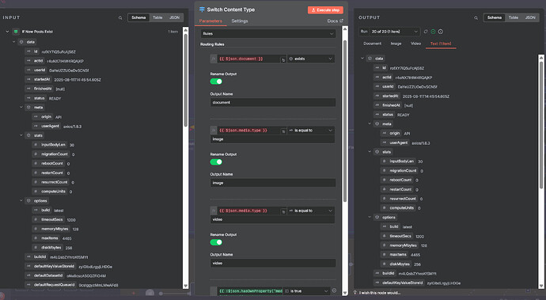546x300 pixels.
Task: Click the Execute step button
Action: [x=325, y=10]
